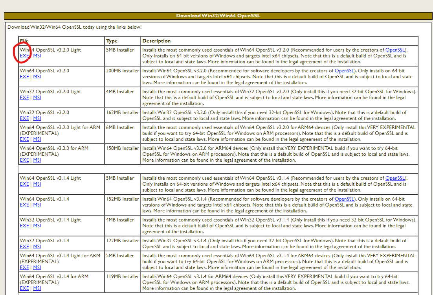Viewport: 433px width, 295px height.
Task: Click 'Download Win32/Win64 OpenSSL' heading banner
Action: [x=218, y=16]
